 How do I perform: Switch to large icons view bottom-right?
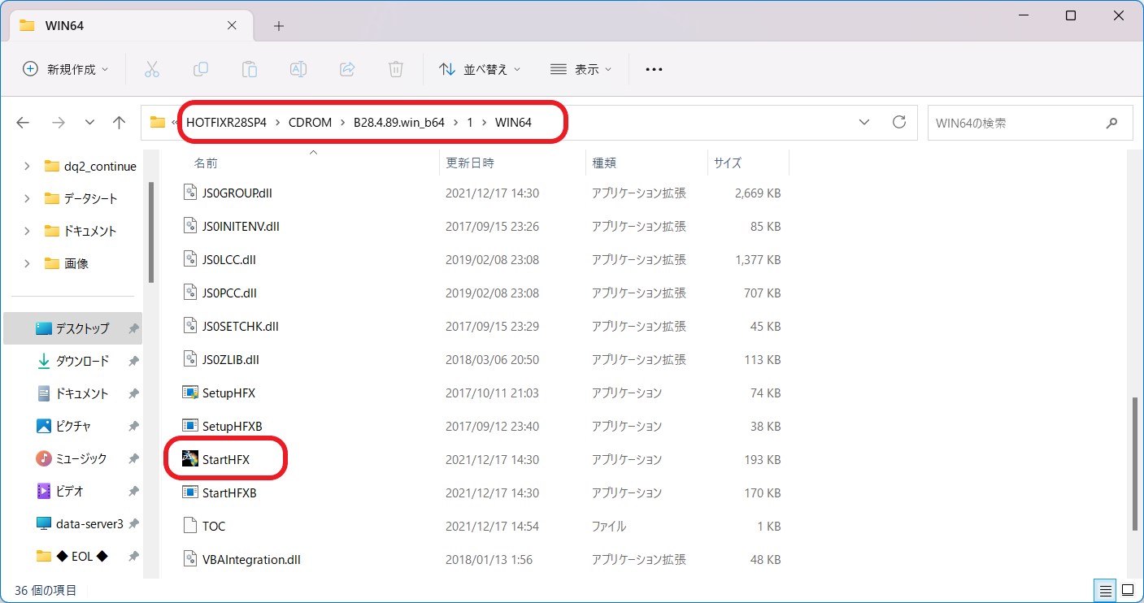coord(1128,590)
